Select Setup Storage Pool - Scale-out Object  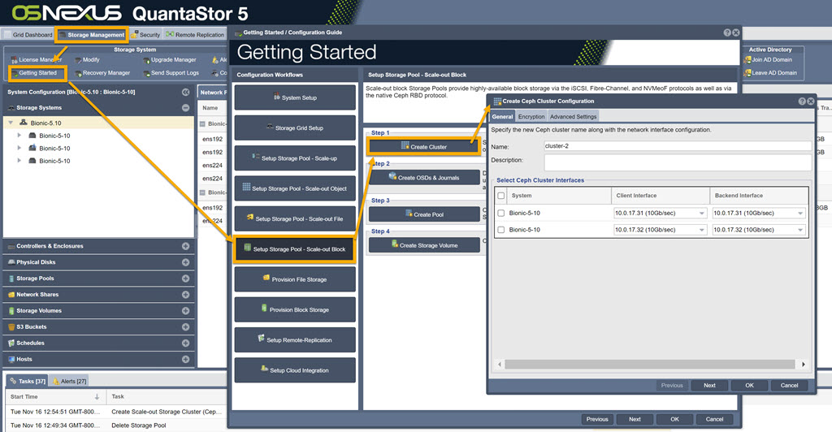click(295, 188)
